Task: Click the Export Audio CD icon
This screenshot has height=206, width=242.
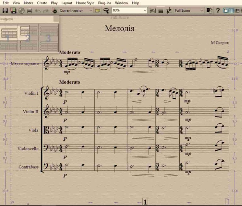Action: click(21, 10)
